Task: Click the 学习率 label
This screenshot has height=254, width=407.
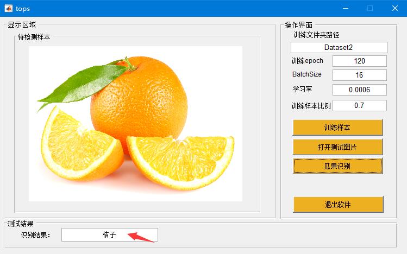Action: point(302,89)
